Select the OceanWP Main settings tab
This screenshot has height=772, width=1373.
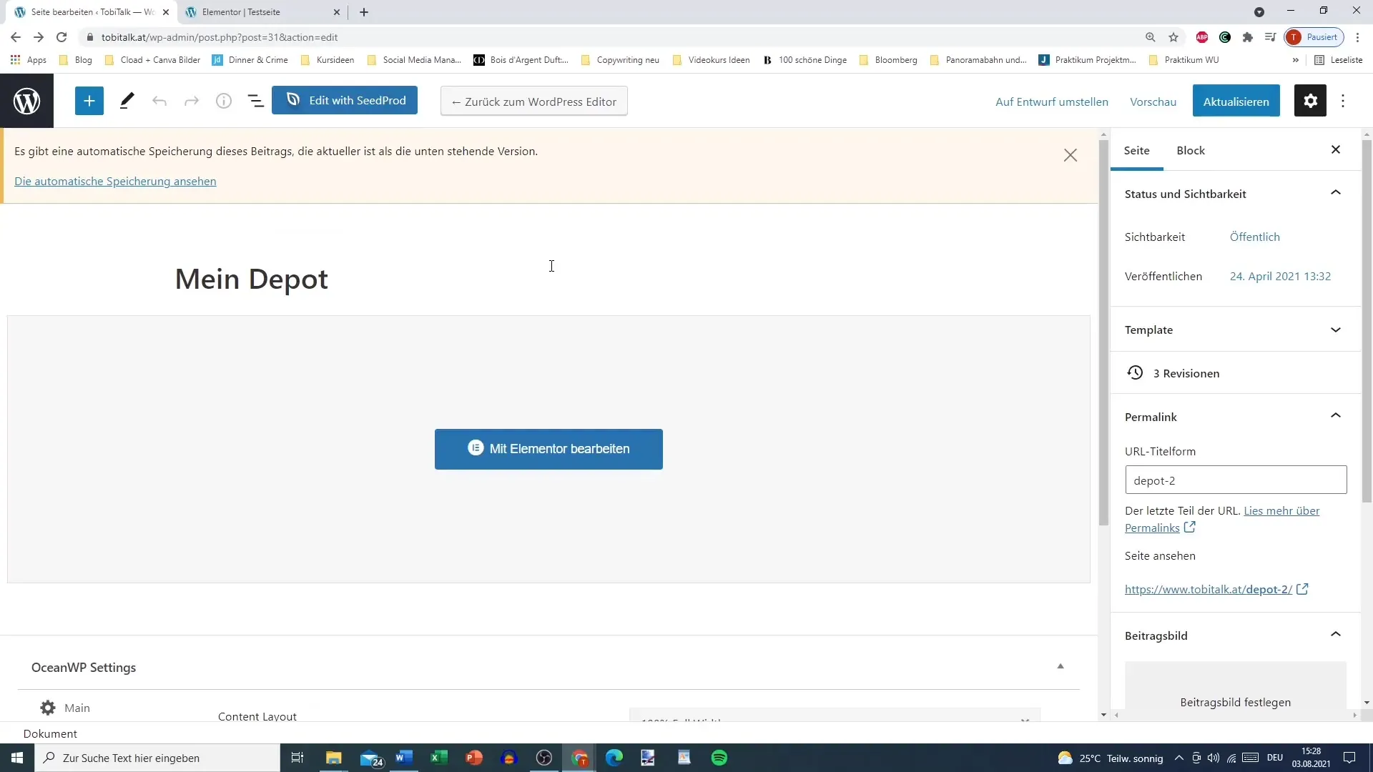(65, 708)
